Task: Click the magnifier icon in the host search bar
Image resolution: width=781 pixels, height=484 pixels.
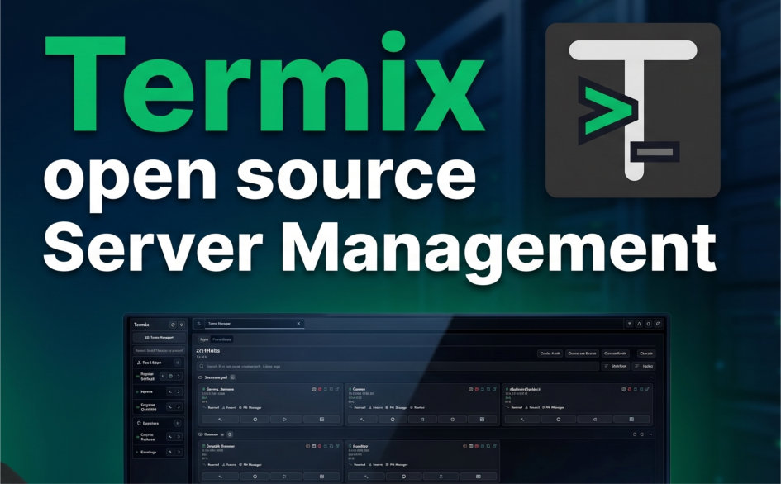Action: (x=200, y=366)
